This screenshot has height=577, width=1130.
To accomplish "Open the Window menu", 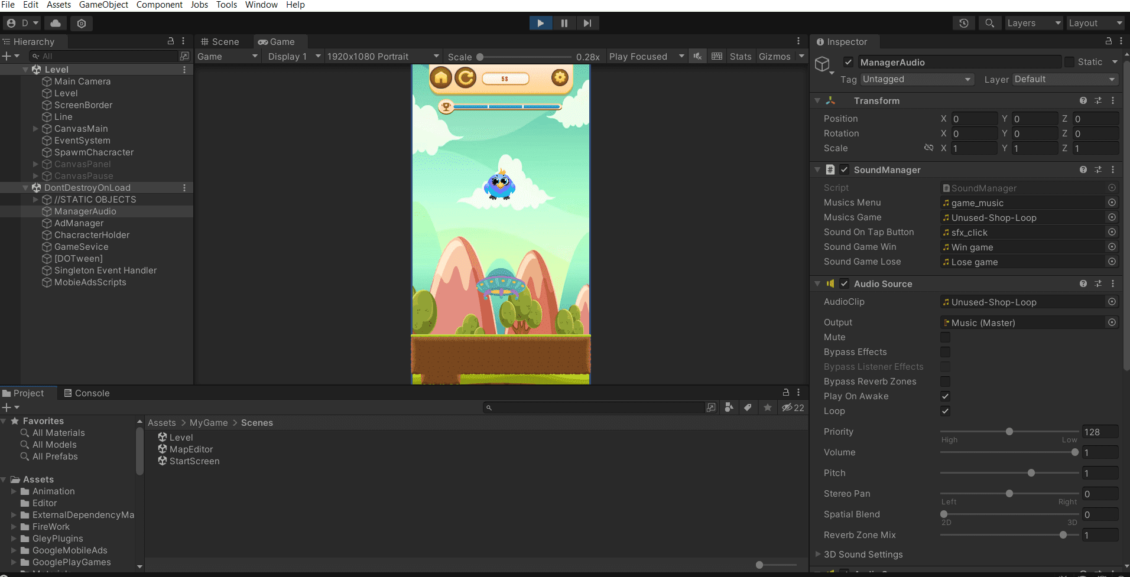I will (x=261, y=5).
